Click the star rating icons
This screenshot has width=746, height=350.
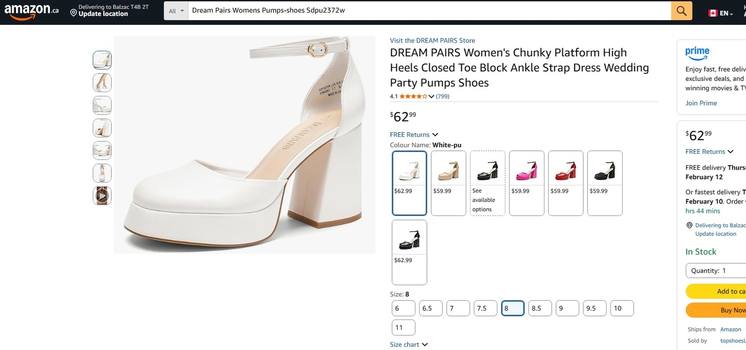coord(413,96)
